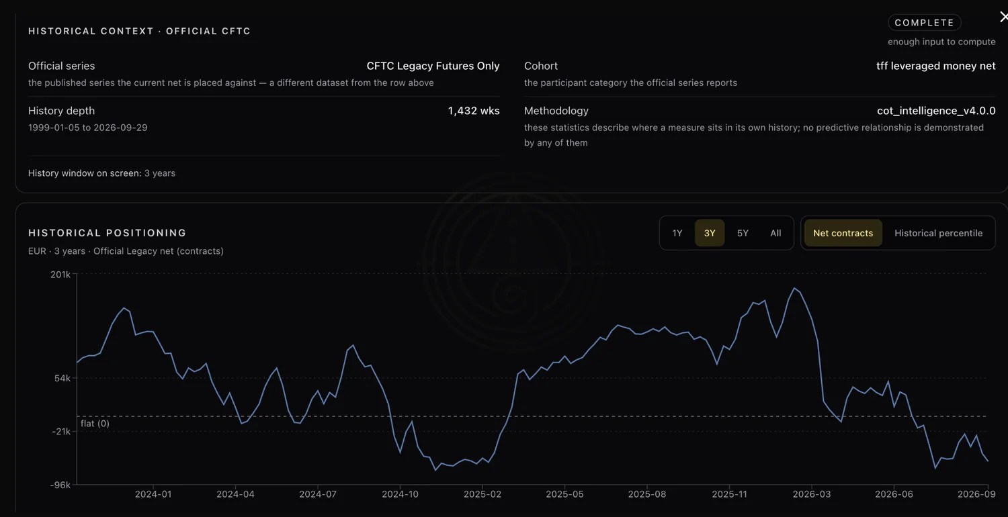
Task: Click the '2025-05' x-axis date
Action: pyautogui.click(x=565, y=495)
